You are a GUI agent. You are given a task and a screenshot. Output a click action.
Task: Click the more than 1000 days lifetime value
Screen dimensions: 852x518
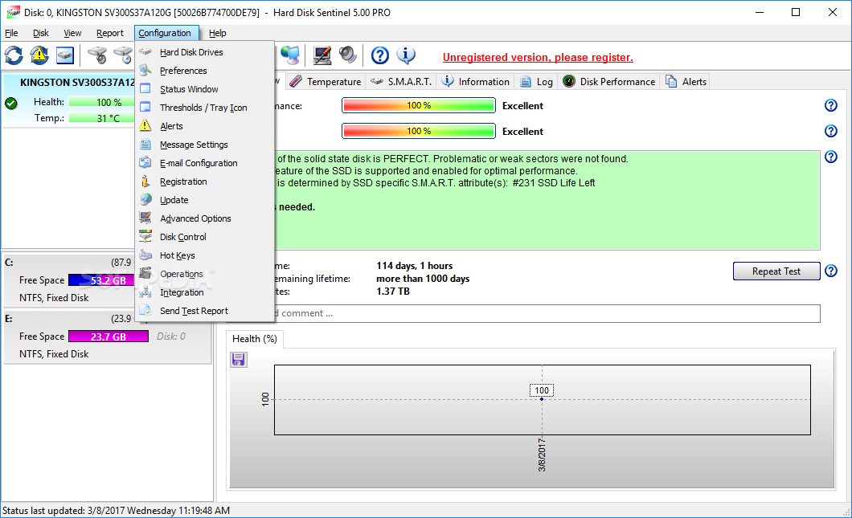tap(423, 279)
